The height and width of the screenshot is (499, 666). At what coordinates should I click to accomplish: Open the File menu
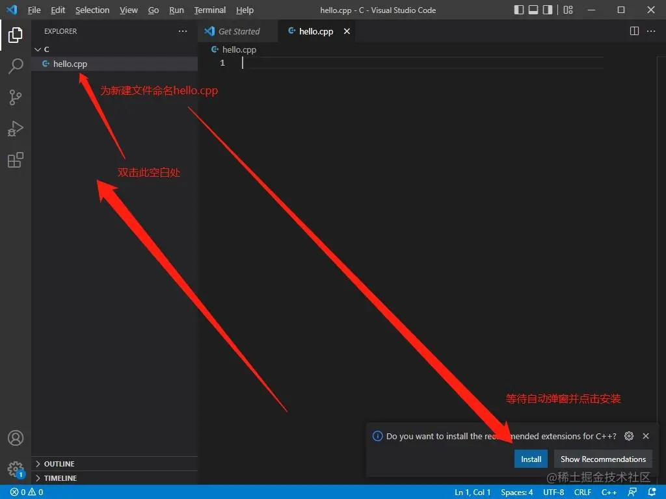click(34, 10)
